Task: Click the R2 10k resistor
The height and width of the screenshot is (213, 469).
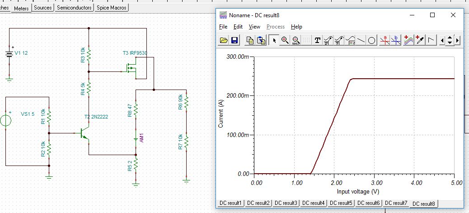Action: click(x=49, y=149)
